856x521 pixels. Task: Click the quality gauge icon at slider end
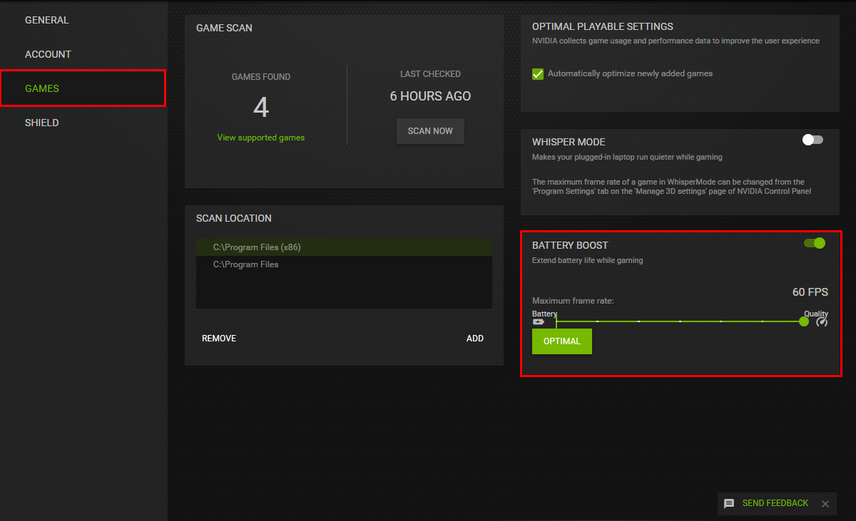point(822,322)
